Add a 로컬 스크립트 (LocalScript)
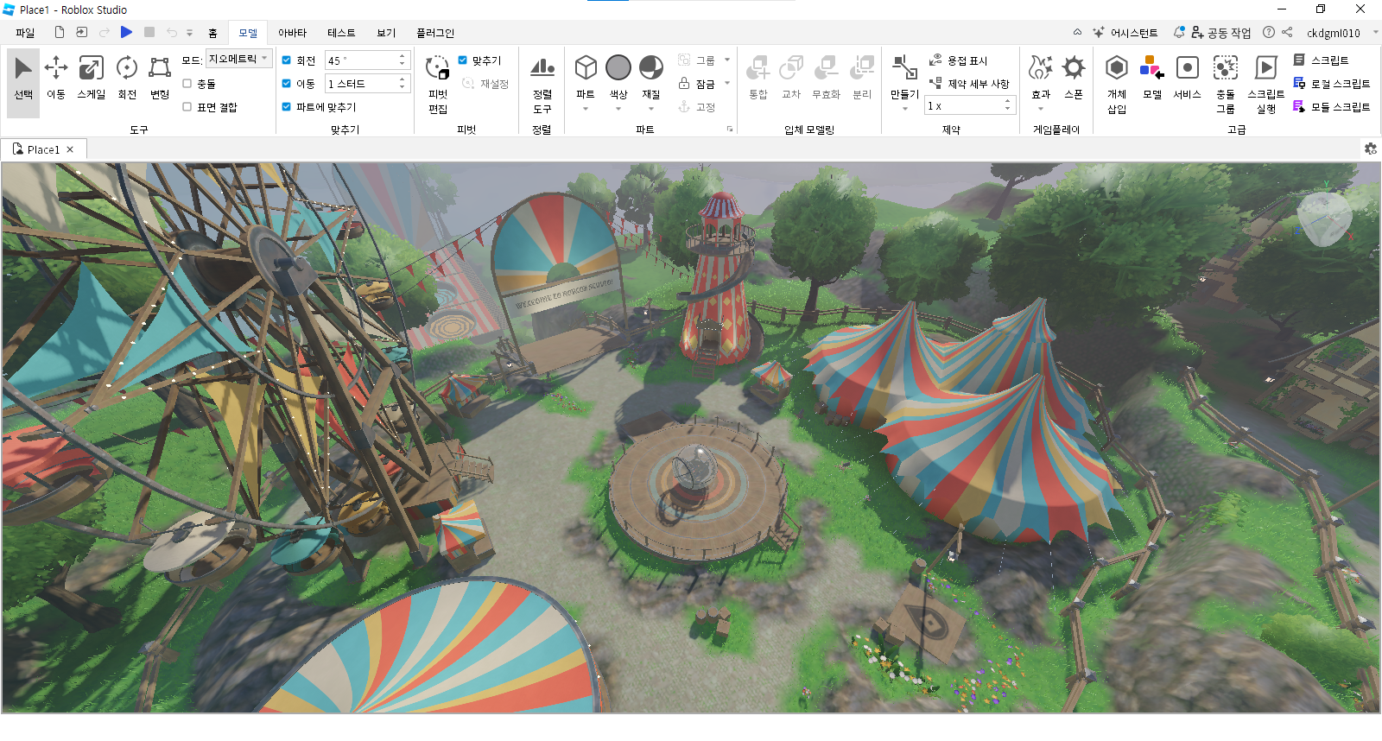The height and width of the screenshot is (741, 1382). [x=1331, y=84]
